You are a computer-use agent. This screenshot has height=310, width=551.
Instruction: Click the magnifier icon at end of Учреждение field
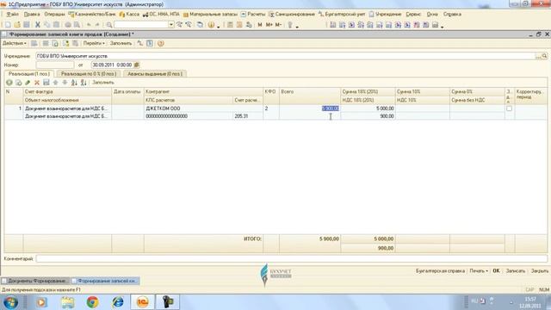[x=544, y=56]
